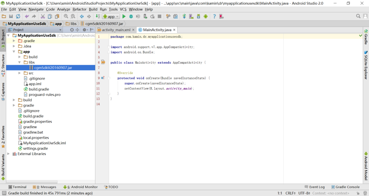This screenshot has width=369, height=196.
Task: Toggle the tool window bar button at bottom-left corner
Action: 4,193
